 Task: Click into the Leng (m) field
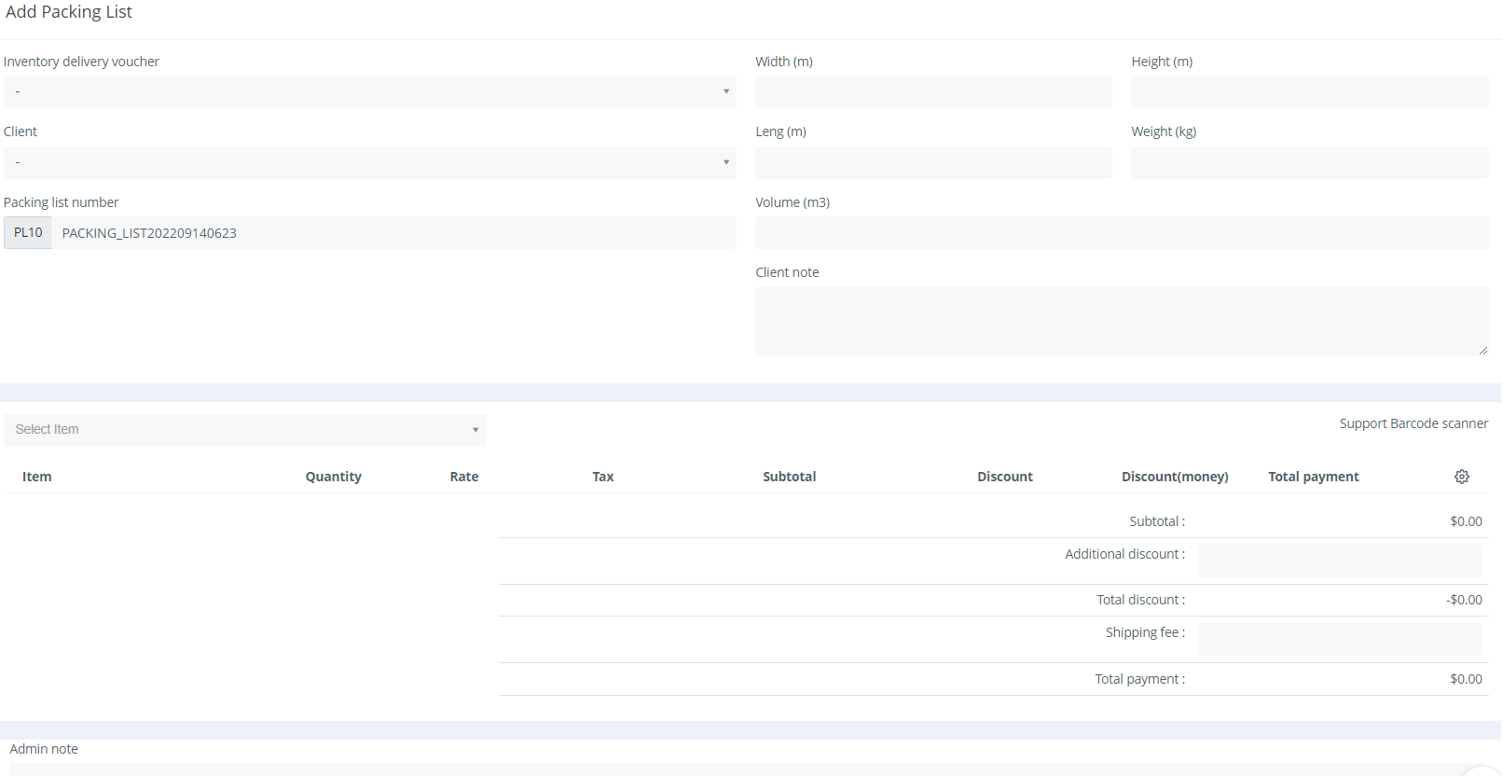point(933,162)
